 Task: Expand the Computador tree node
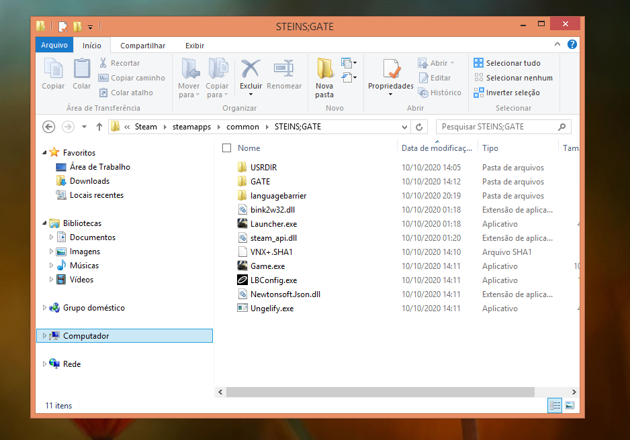pyautogui.click(x=44, y=336)
